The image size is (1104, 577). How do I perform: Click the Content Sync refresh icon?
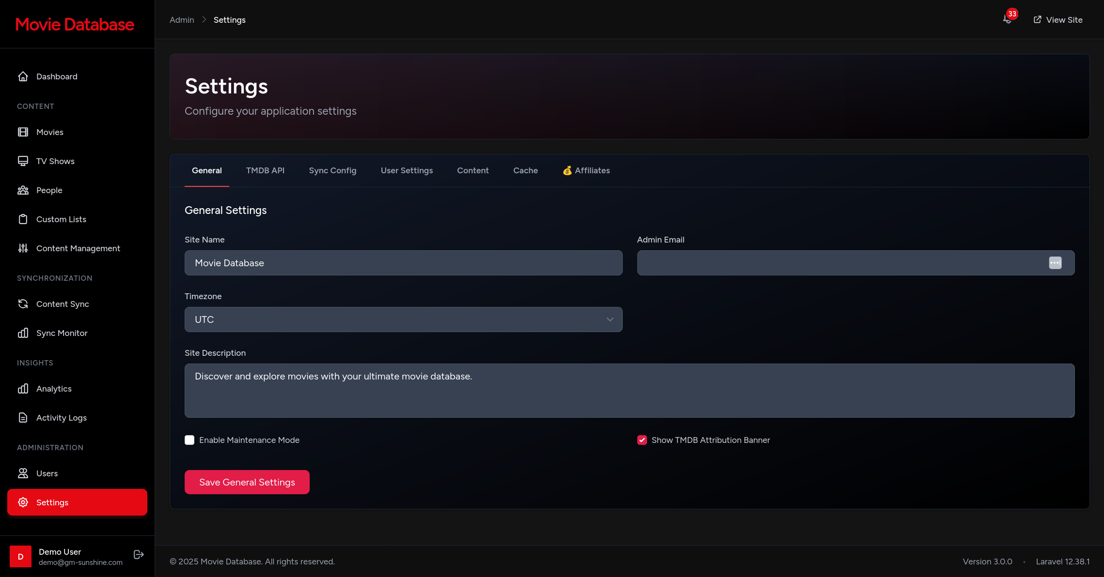(x=23, y=304)
